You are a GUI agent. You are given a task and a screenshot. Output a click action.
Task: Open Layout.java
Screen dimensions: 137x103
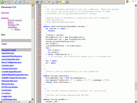coord(7,90)
